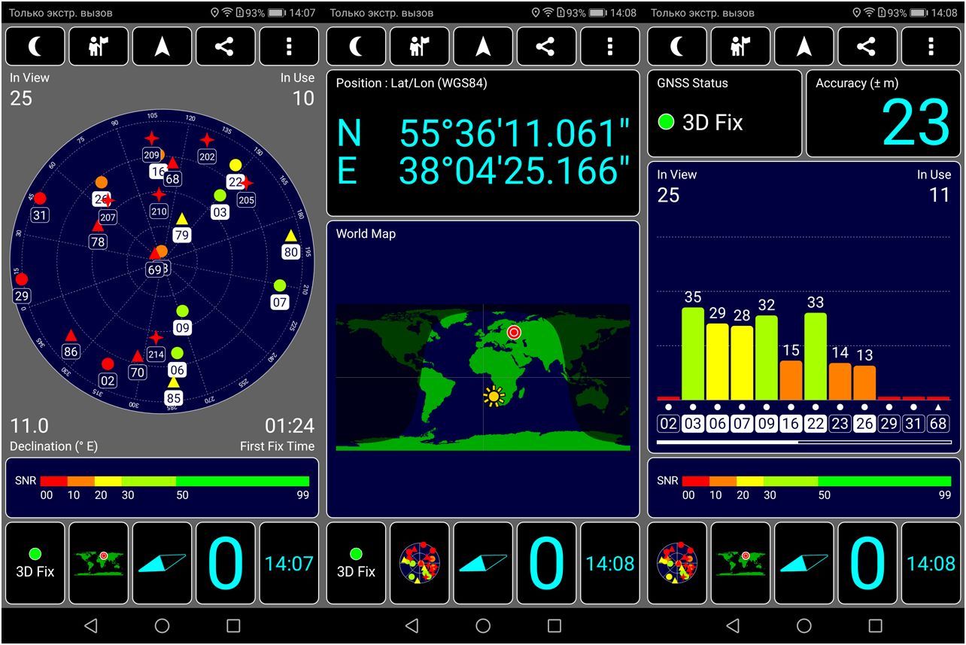This screenshot has width=966, height=645.
Task: Tap Position Lat/Lon coordinates panel
Action: coord(482,143)
